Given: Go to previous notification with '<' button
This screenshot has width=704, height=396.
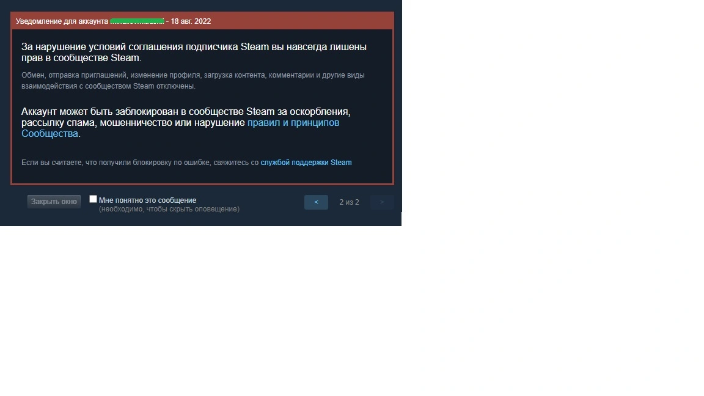Looking at the screenshot, I should click(x=316, y=202).
